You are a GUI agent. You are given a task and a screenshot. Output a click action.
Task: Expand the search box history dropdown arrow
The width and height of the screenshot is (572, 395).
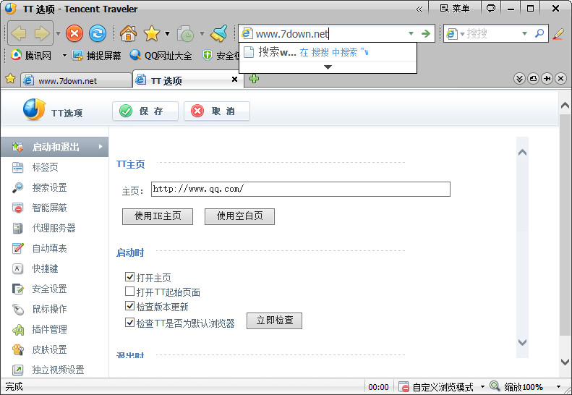click(x=524, y=33)
